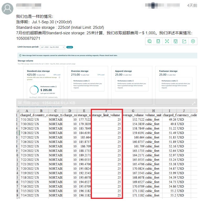Select the Standard-size storage card
Viewport: 201px width, 202px height.
point(44,73)
